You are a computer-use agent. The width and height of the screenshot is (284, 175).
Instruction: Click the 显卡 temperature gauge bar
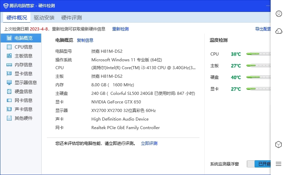[258, 89]
